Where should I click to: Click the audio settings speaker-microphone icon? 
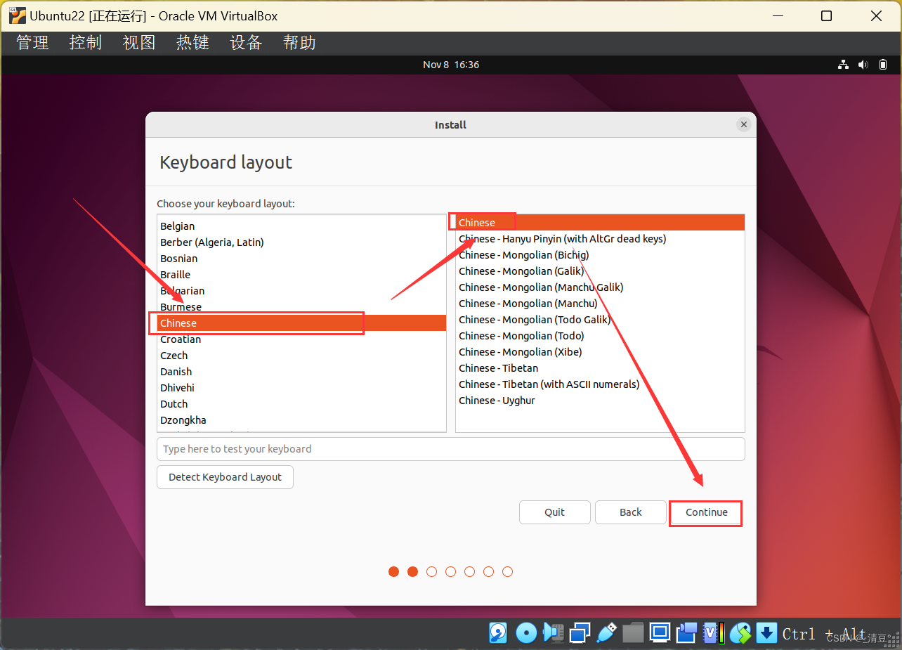click(x=553, y=633)
